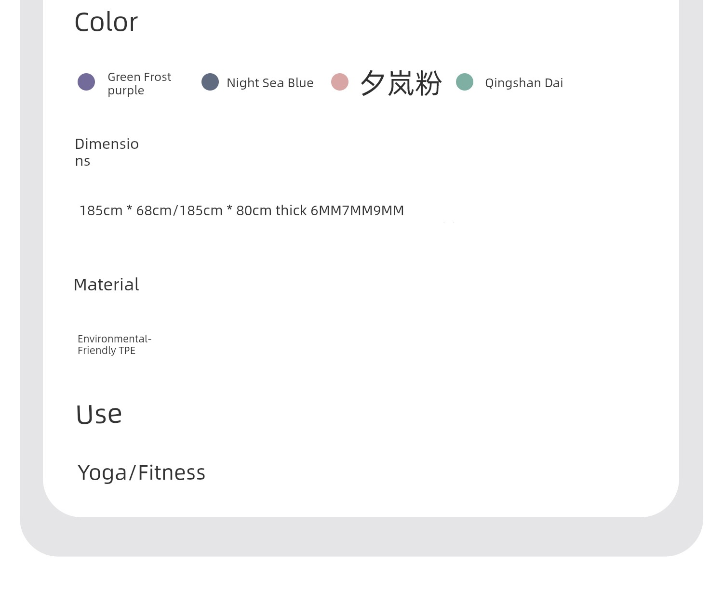Select the green Qingshan Dai color dot
This screenshot has height=602, width=723.
click(x=465, y=82)
